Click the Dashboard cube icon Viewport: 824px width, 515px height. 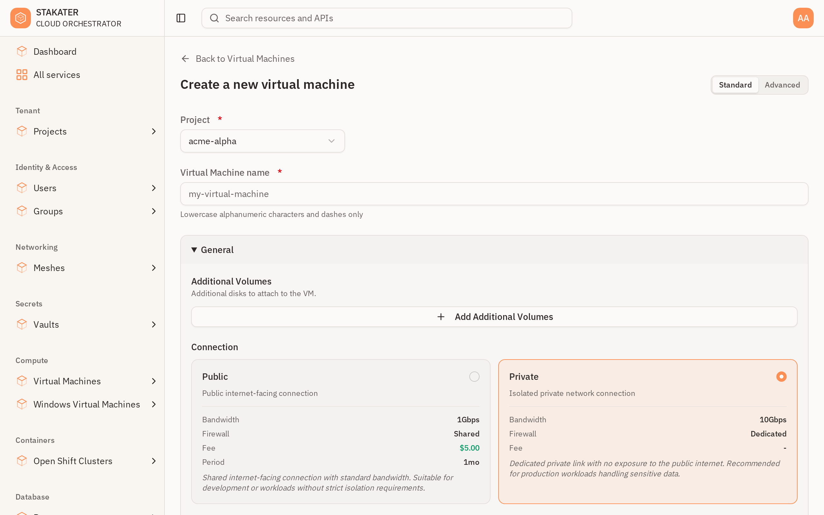click(x=22, y=51)
